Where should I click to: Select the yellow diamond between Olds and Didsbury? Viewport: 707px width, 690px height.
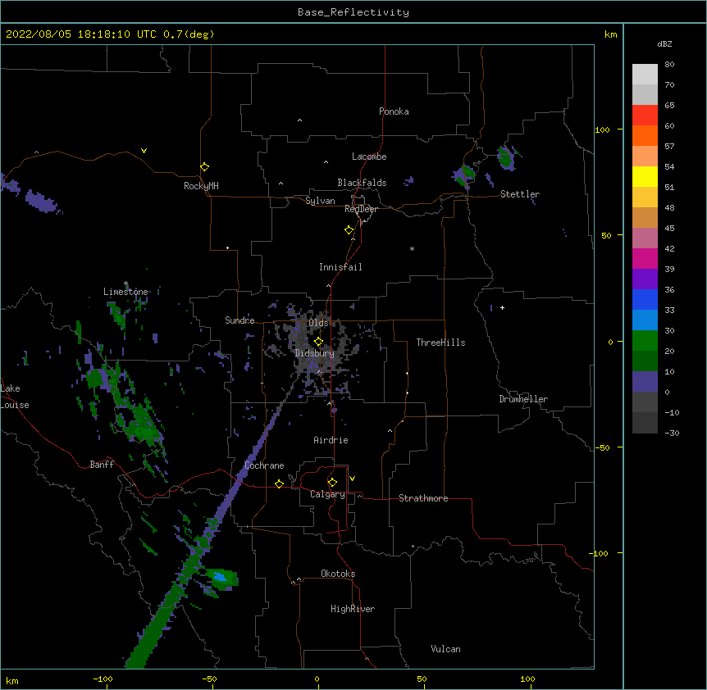pyautogui.click(x=318, y=341)
